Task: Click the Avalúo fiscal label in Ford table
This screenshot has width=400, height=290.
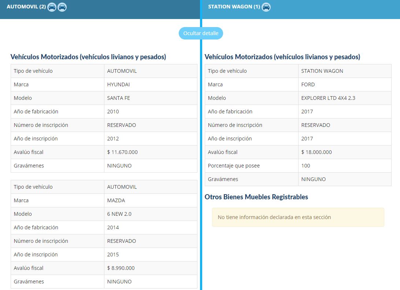Action: coord(222,152)
